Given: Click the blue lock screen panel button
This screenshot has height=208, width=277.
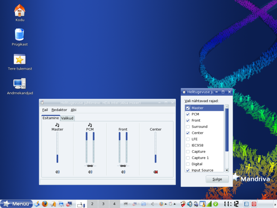Looking at the screenshot, I should click(246, 204).
